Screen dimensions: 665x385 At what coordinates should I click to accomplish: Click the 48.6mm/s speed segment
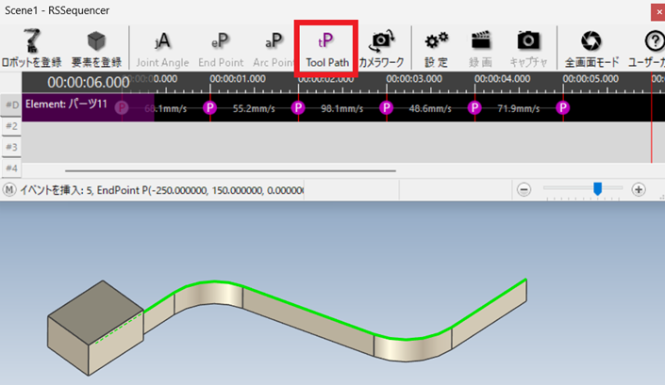tap(430, 109)
